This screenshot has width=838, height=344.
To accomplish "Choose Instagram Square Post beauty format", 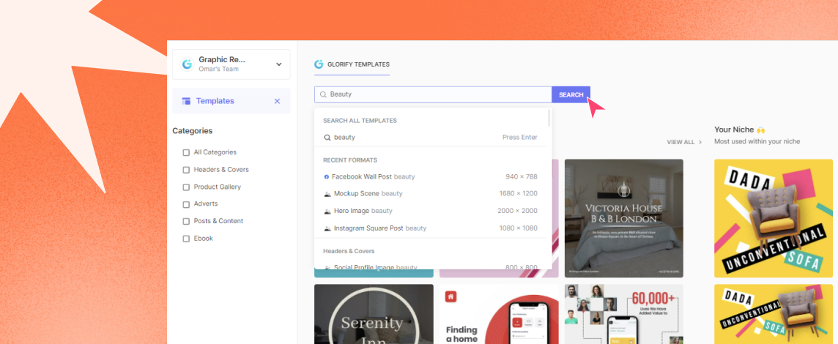I will click(x=431, y=228).
